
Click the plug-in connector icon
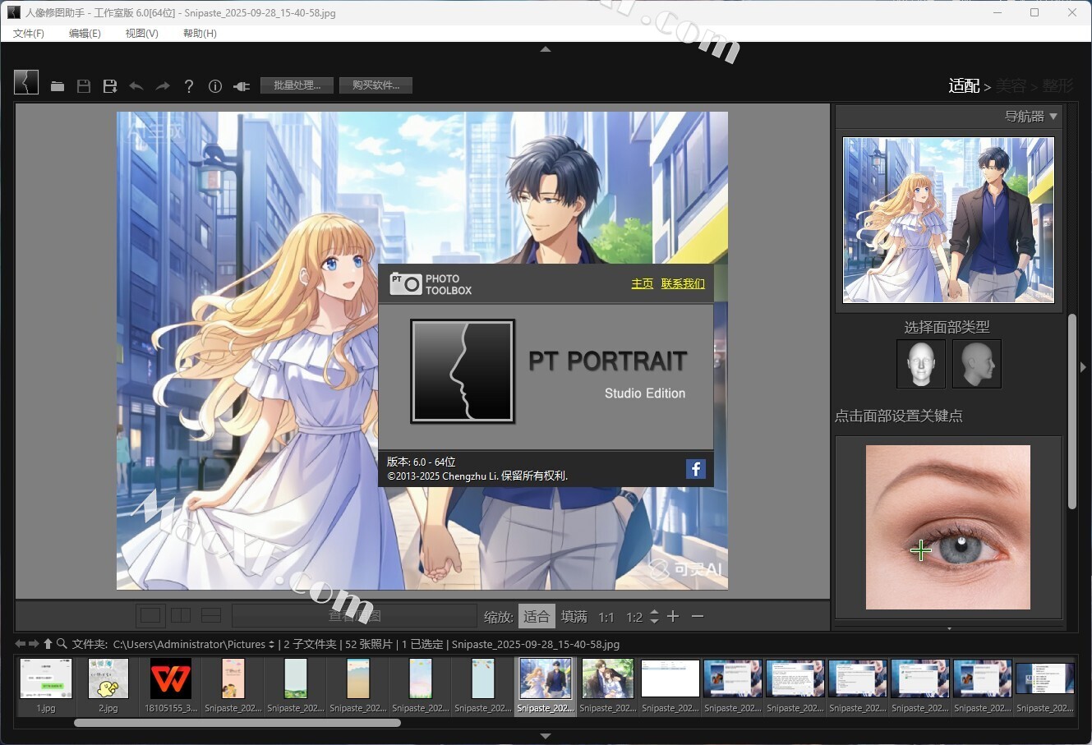[242, 86]
